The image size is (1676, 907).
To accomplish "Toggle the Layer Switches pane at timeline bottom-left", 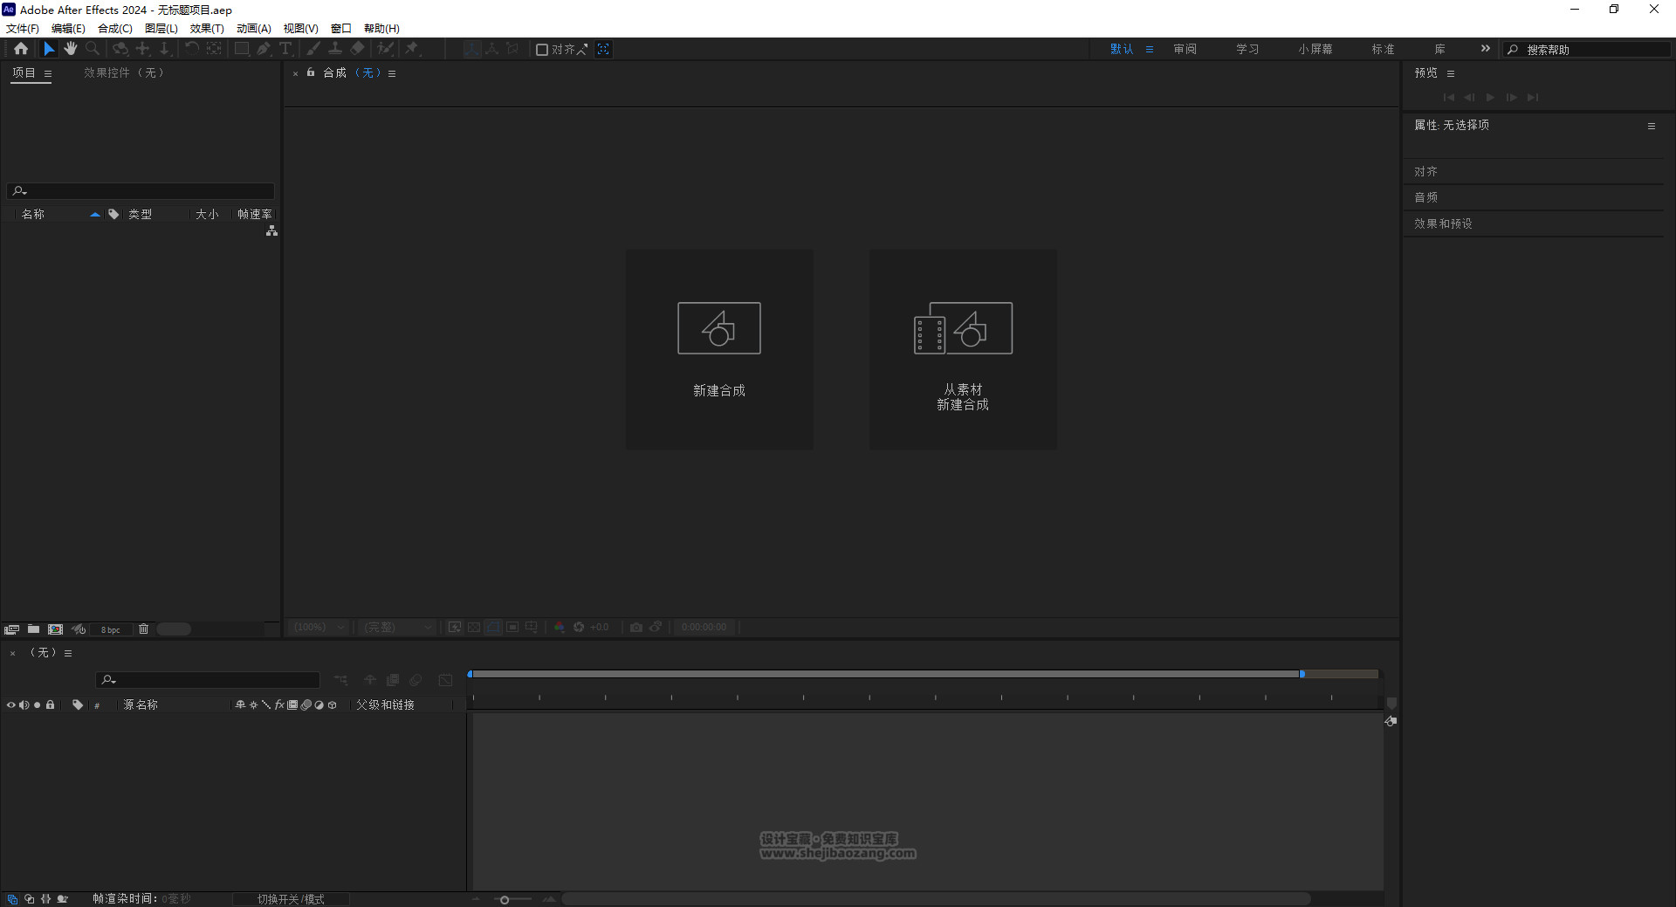I will coord(12,899).
